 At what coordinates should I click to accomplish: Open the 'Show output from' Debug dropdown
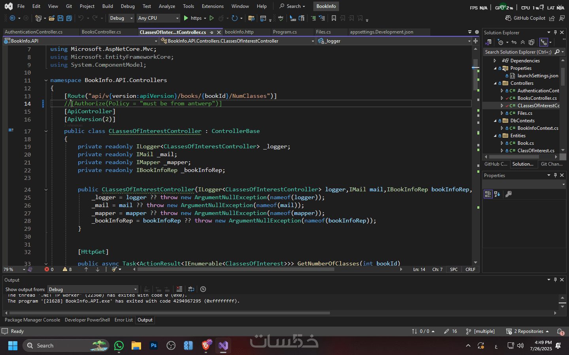click(x=92, y=289)
